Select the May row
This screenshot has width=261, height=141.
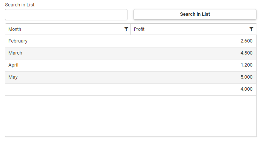tap(130, 77)
